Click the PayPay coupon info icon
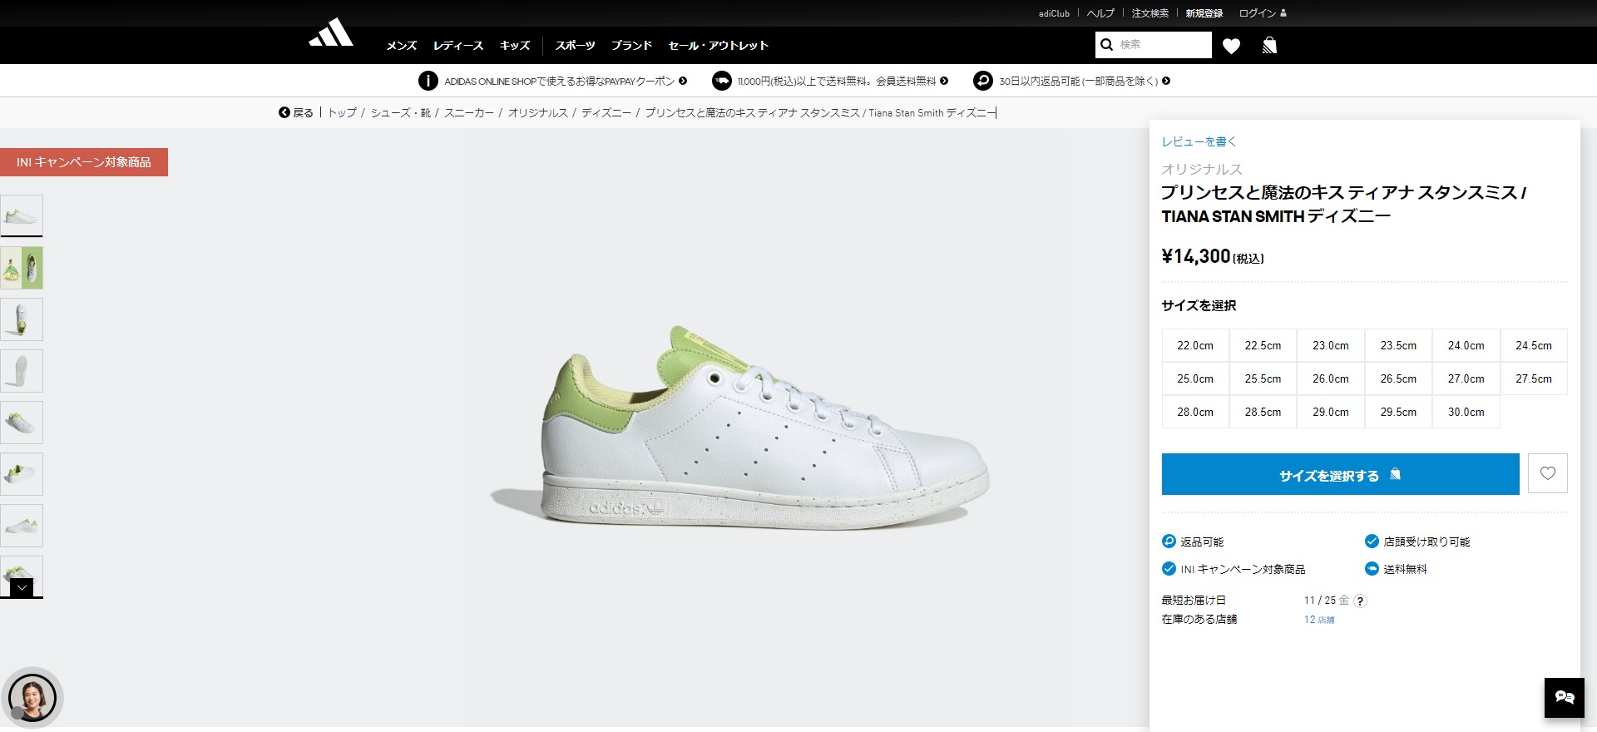The height and width of the screenshot is (732, 1597). (428, 81)
